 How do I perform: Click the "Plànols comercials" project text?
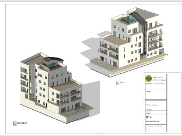click(x=151, y=105)
